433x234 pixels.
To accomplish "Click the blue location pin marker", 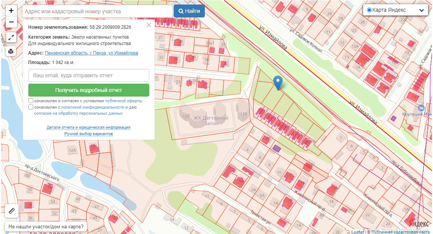I will point(278,82).
